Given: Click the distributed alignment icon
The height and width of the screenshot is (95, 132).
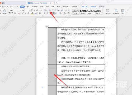Looking at the screenshot, I should pyautogui.click(x=56, y=13).
